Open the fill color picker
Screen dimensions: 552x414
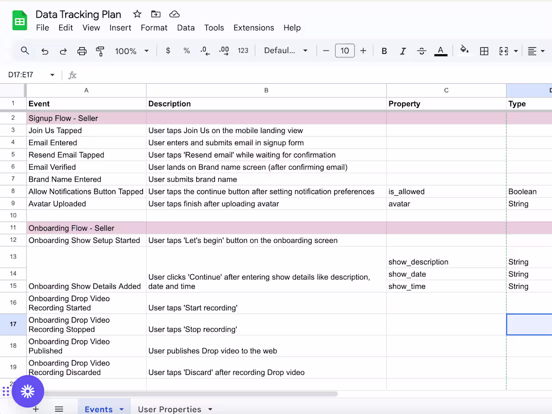465,51
